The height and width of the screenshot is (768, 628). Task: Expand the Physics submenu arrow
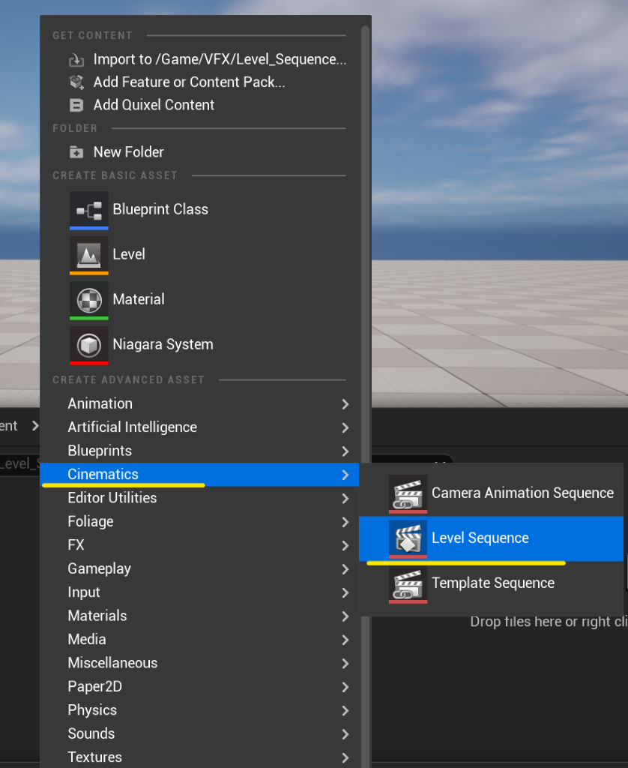click(345, 711)
